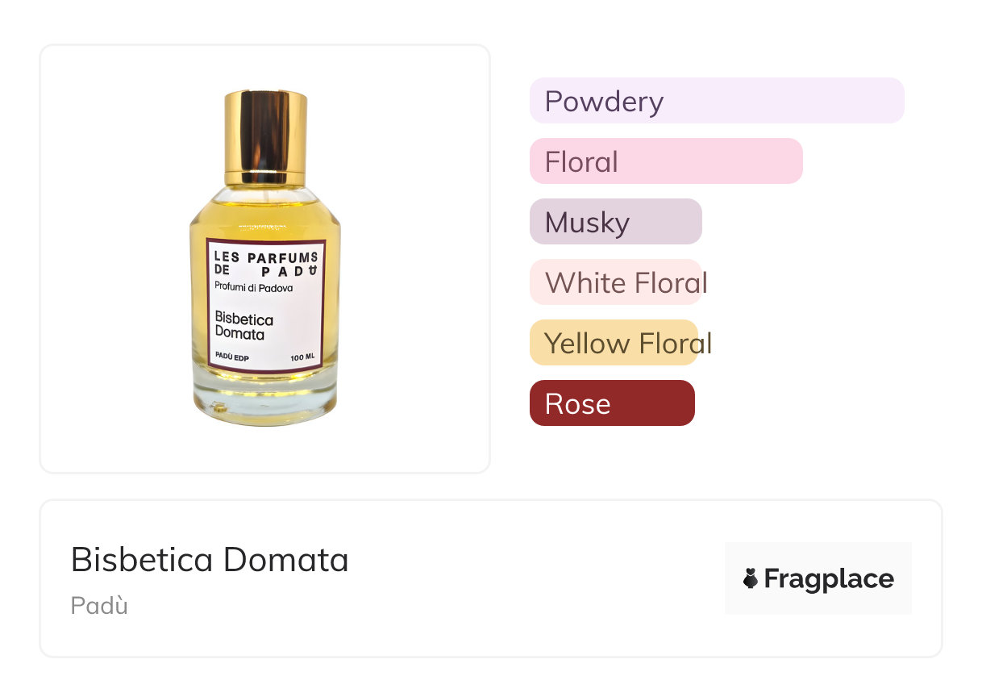Select the pink Floral accord bar
Image resolution: width=982 pixels, height=697 pixels.
tap(665, 161)
